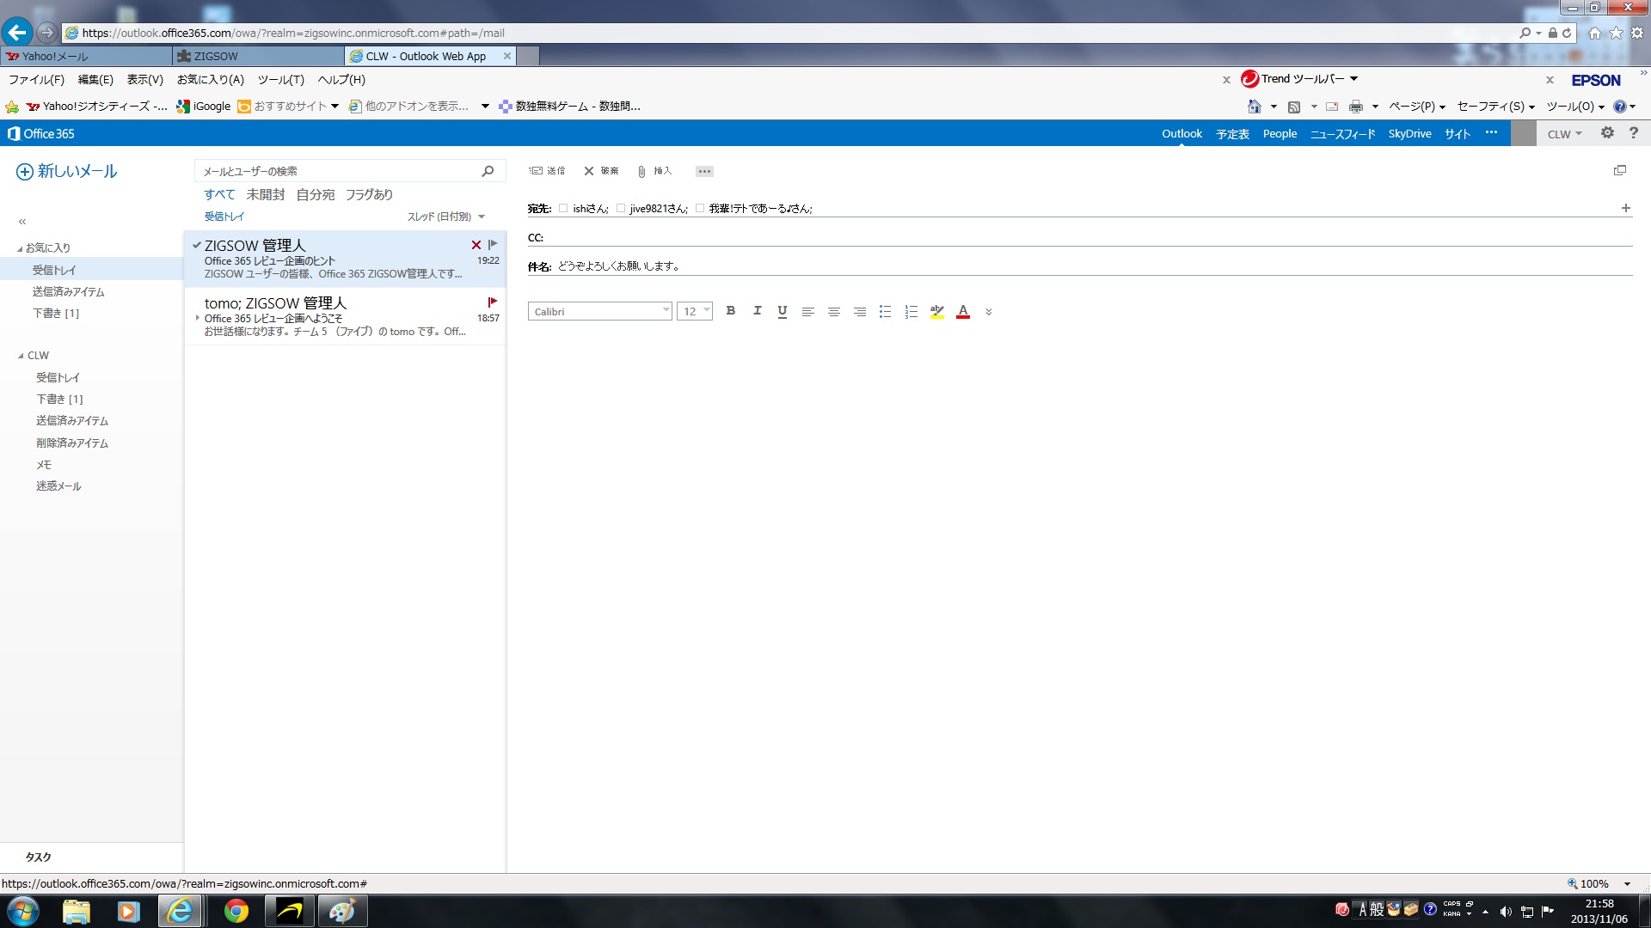Click the search magnifier in the mail search box

(488, 171)
